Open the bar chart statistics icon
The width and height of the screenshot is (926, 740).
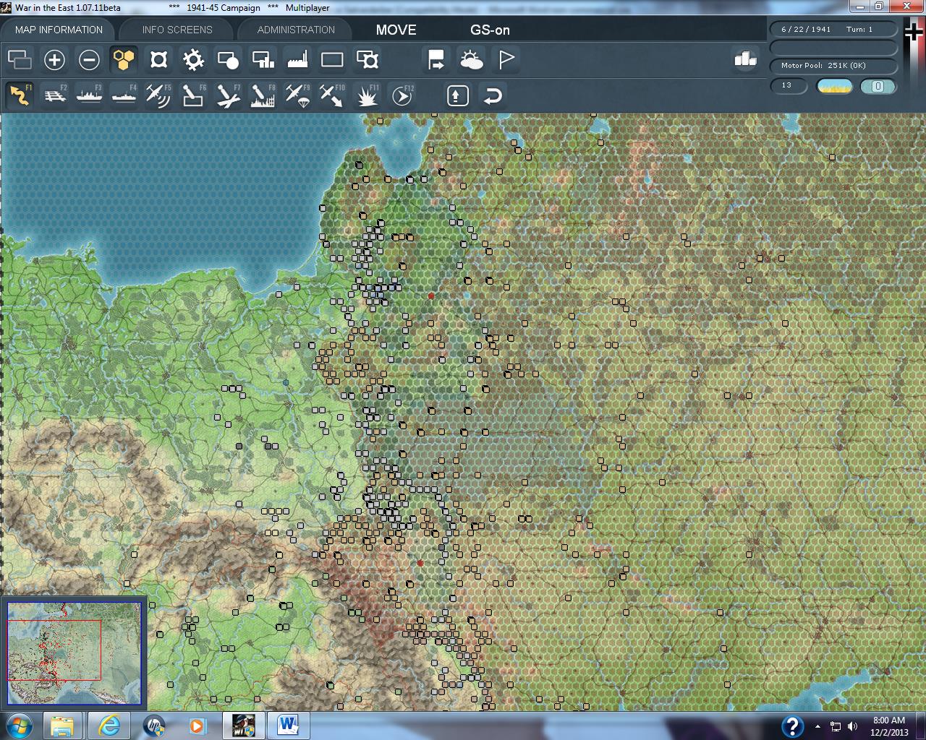pos(744,59)
